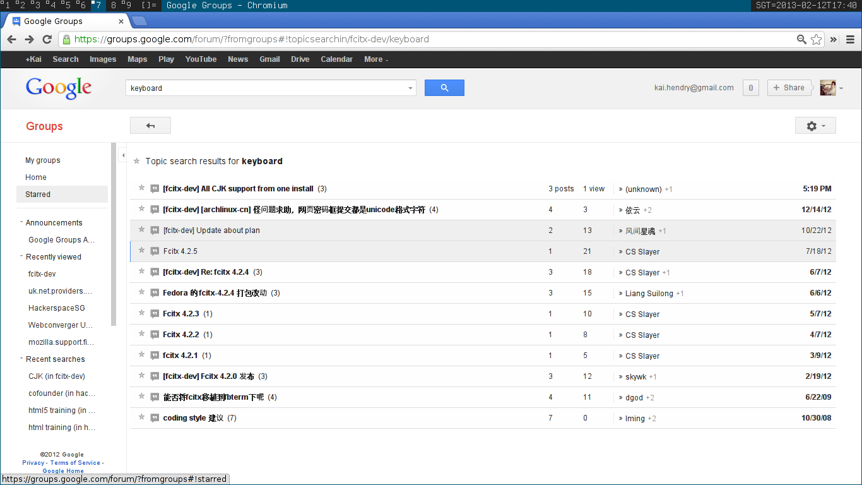The image size is (862, 485).
Task: Open 'CJK (in fcitx-dev)' recent search
Action: pyautogui.click(x=57, y=376)
